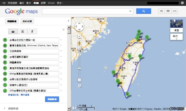Click destination G field starting with 805
The image size is (186, 111).
(34, 74)
